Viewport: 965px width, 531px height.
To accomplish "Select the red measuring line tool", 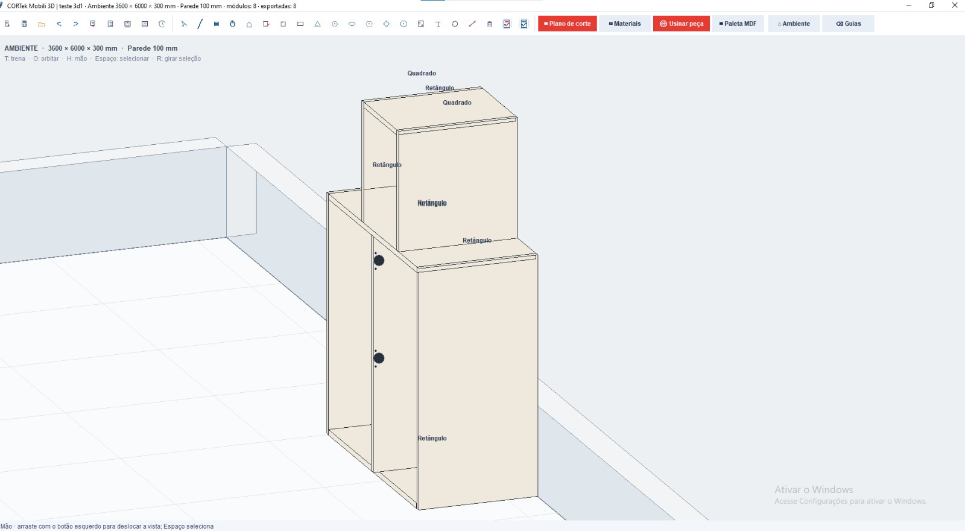I will 472,24.
